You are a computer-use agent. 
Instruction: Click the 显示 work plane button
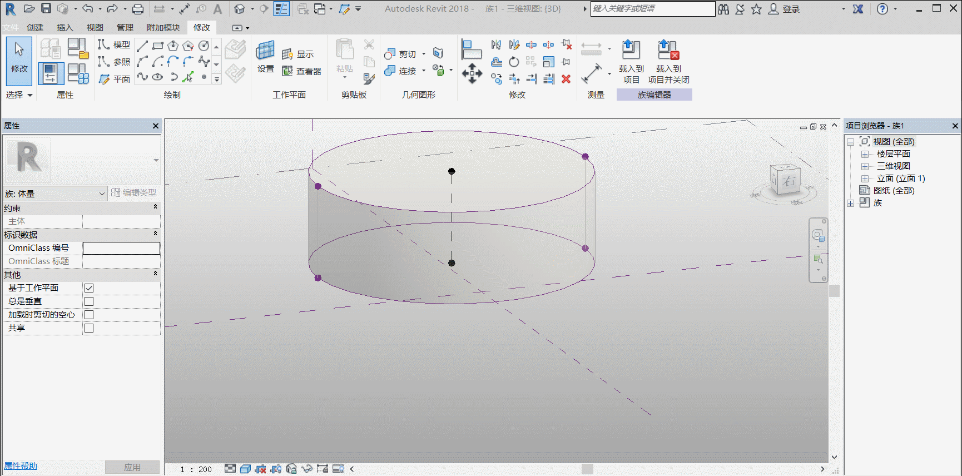coord(297,54)
